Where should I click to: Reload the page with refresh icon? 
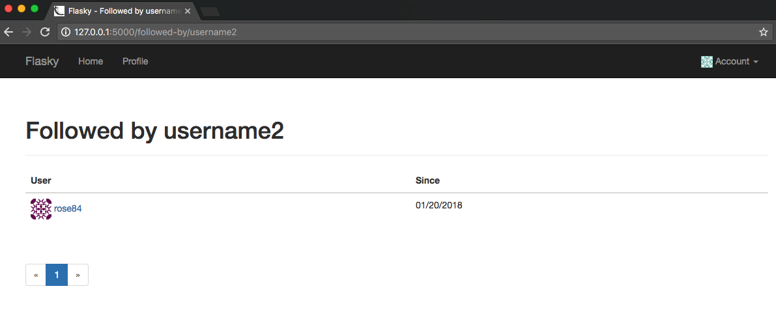[x=45, y=32]
